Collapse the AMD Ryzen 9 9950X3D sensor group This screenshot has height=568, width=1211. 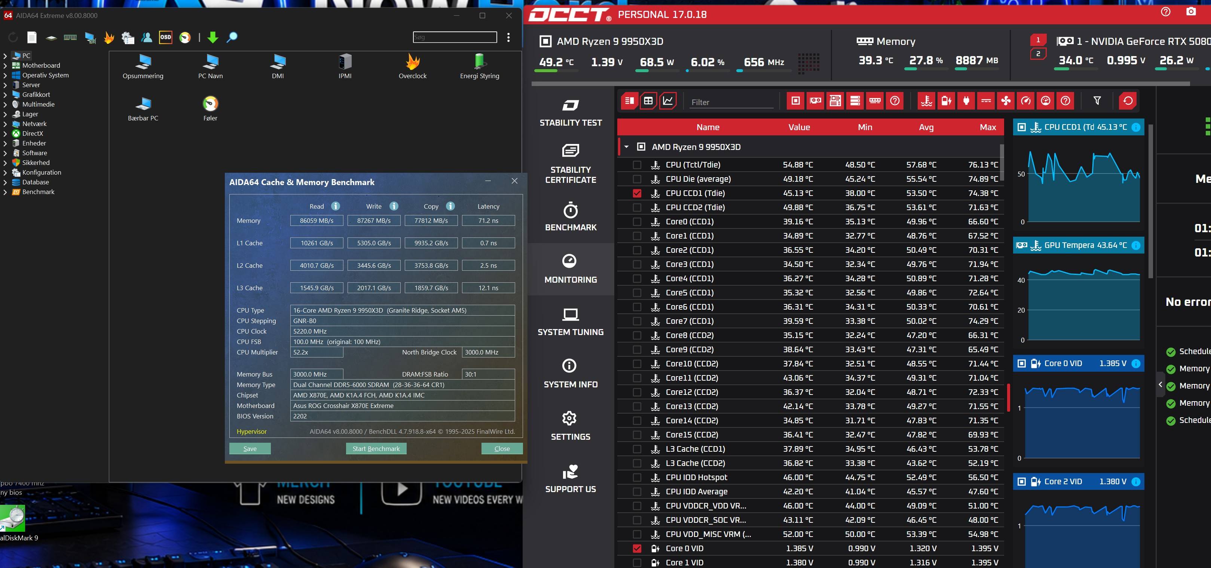(x=626, y=147)
